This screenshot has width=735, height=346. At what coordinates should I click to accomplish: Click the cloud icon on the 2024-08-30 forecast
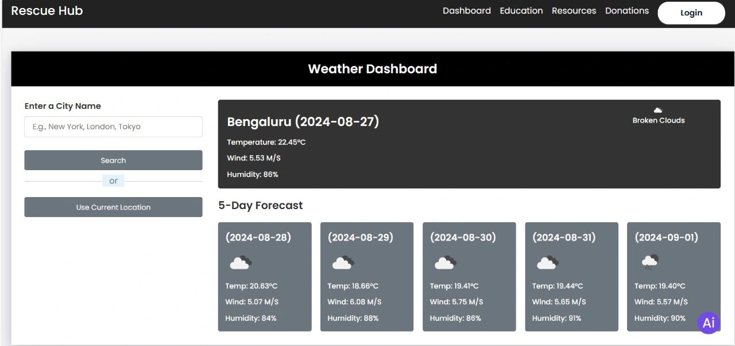pos(445,263)
